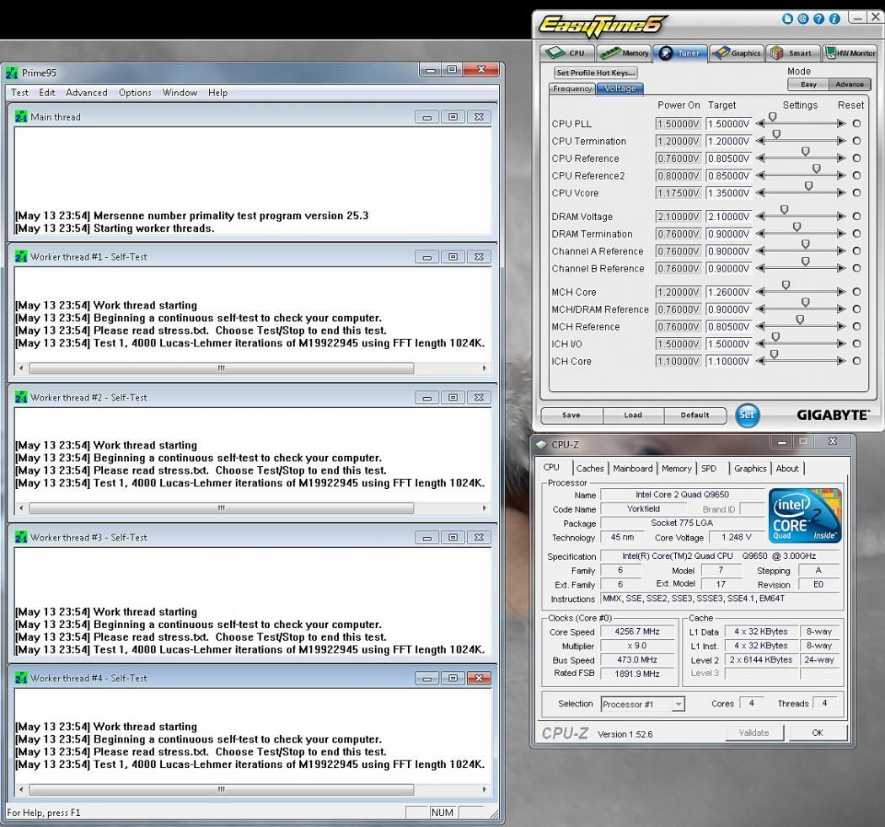The height and width of the screenshot is (827, 885).
Task: Select Advance mode button
Action: pos(850,84)
